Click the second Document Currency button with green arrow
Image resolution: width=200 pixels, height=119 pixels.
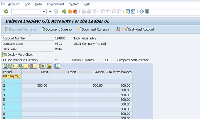coord(57,29)
